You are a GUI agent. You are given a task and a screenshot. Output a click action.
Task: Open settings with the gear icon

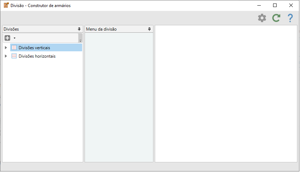click(262, 18)
